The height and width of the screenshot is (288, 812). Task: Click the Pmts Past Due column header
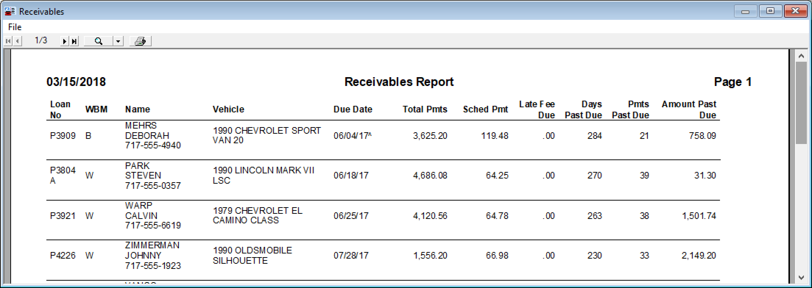(630, 109)
